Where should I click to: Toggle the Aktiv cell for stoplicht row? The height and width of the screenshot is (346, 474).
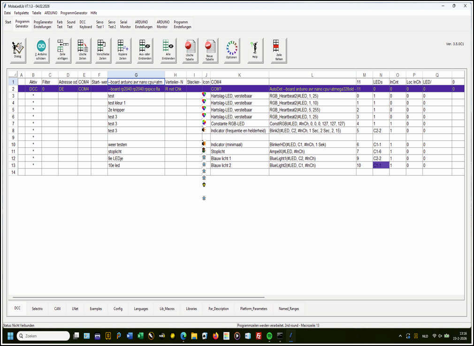coord(33,152)
